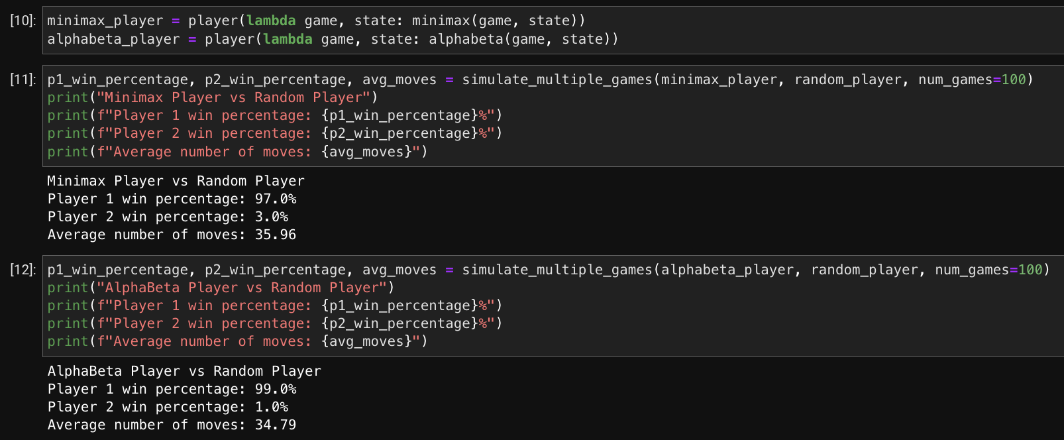1064x440 pixels.
Task: Click the code cell numbered [10]
Action: pos(553,30)
